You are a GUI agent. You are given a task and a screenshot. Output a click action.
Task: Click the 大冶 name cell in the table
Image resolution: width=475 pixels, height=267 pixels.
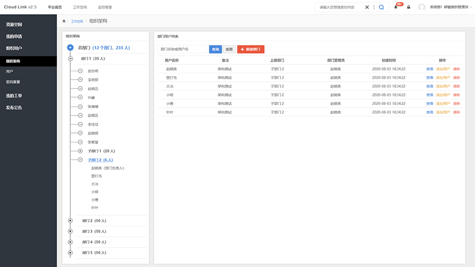tap(169, 87)
